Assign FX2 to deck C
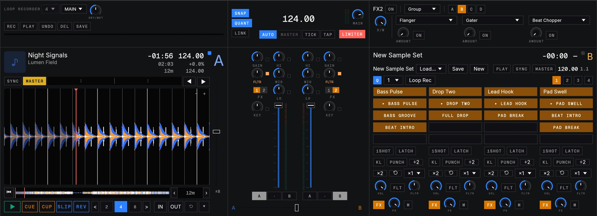The image size is (597, 216). 471,9
